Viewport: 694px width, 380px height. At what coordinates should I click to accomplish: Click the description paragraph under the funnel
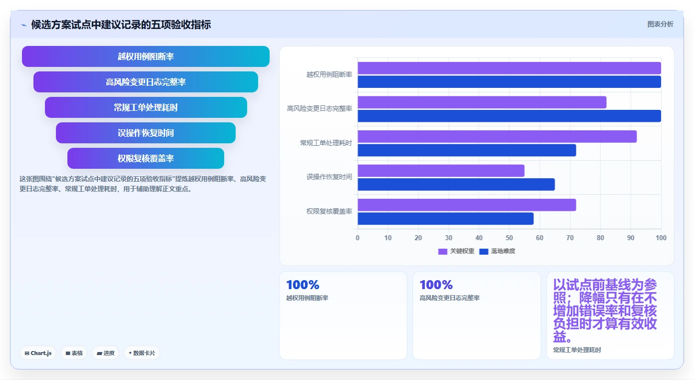[x=143, y=184]
